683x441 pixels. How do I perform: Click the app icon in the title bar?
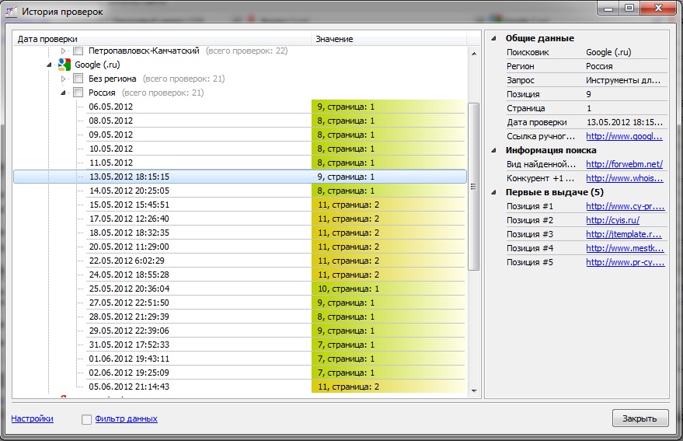11,12
